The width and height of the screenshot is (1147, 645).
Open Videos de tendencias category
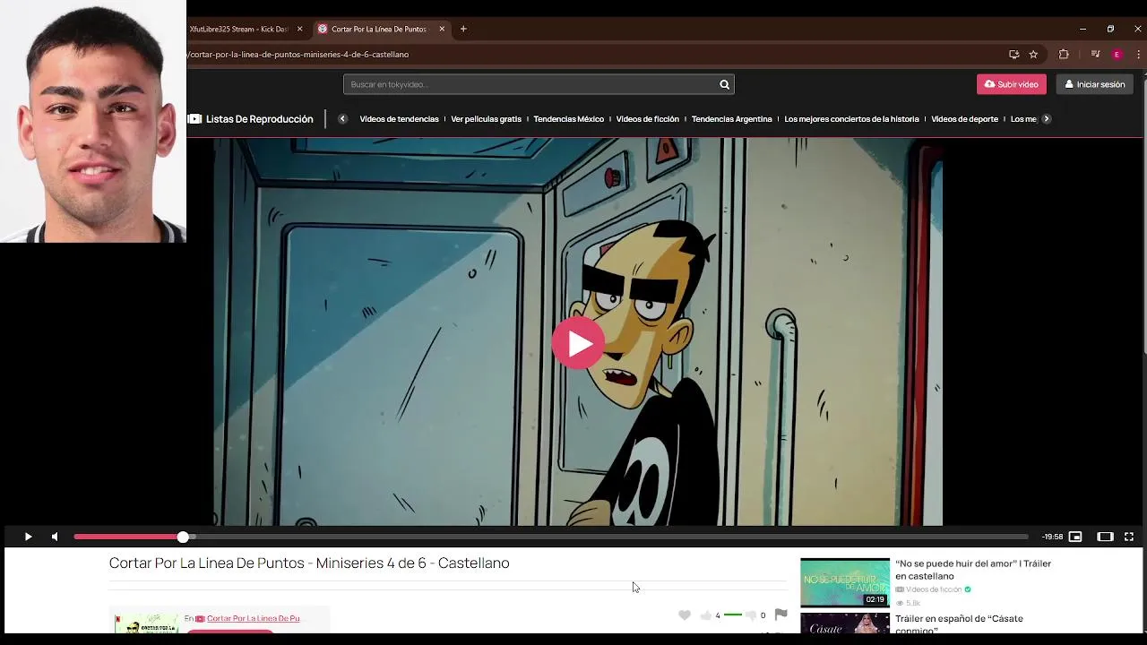coord(399,119)
